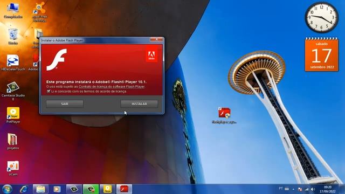Screen dimensions: 345x194
Task: Click the Flash logo in installer banner
Action: [57, 60]
